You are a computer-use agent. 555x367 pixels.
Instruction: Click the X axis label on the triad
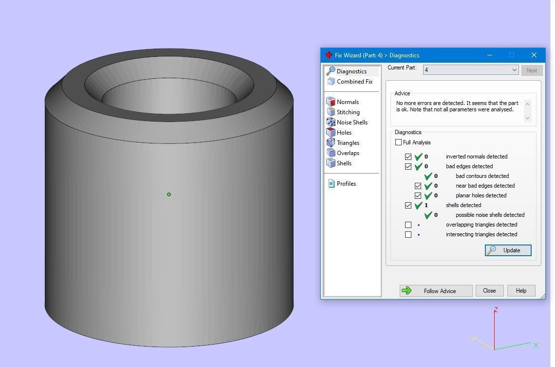(x=536, y=345)
